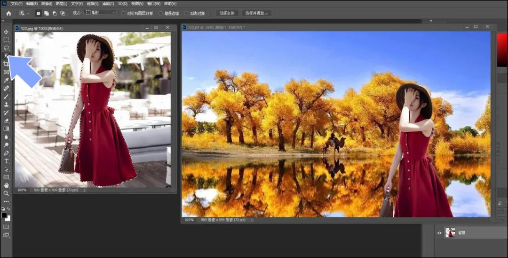Select the Object Selection tool
The height and width of the screenshot is (258, 508).
[x=6, y=56]
